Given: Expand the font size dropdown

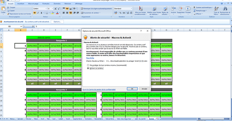Looking at the screenshot, I should coord(52,9).
